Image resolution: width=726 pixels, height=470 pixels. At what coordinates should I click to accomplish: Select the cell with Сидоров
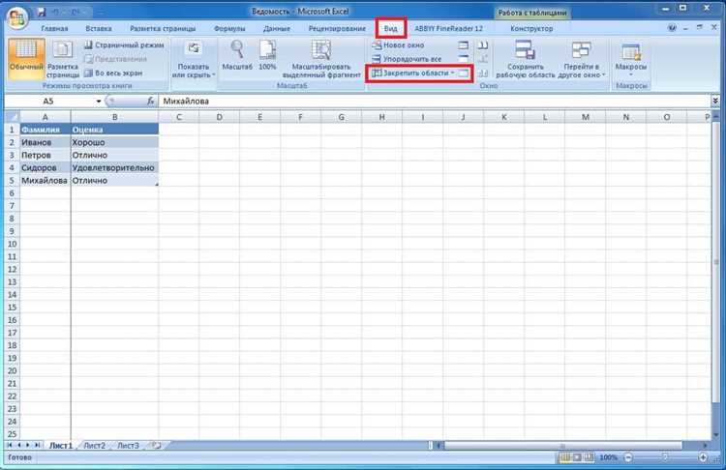tap(45, 167)
